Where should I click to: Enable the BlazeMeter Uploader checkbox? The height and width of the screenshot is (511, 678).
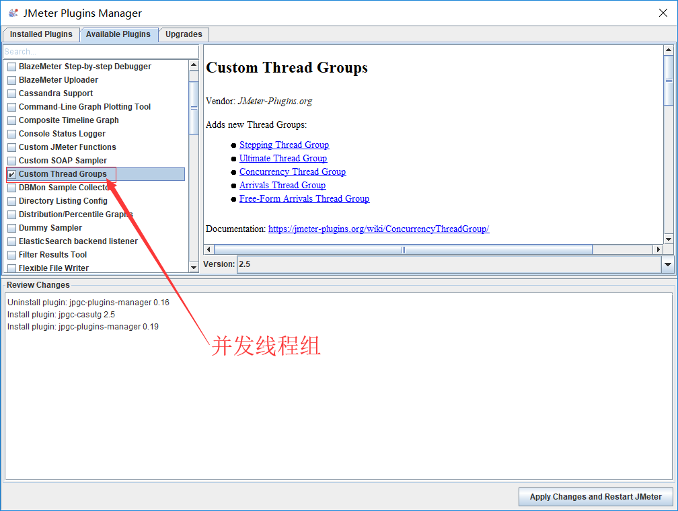point(11,80)
